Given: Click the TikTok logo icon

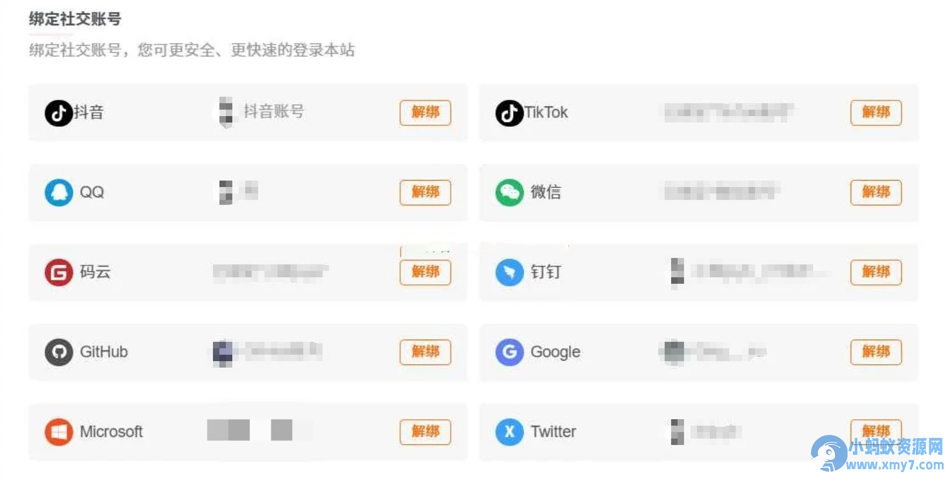Looking at the screenshot, I should pyautogui.click(x=509, y=113).
